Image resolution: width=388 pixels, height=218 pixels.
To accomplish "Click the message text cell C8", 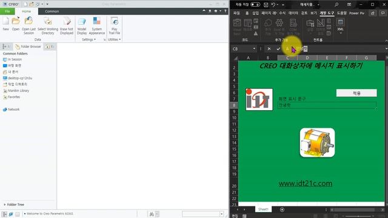I will 327,105.
